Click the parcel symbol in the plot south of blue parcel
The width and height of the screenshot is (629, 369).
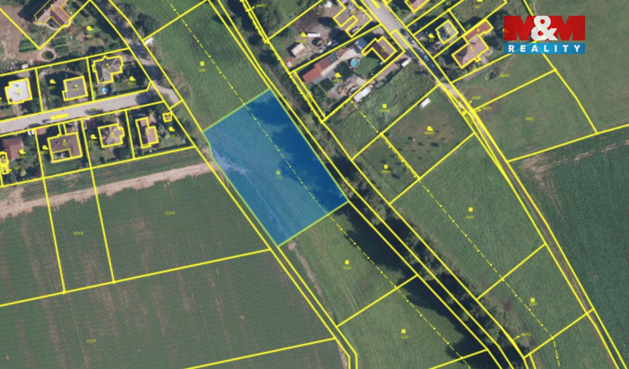[347, 262]
